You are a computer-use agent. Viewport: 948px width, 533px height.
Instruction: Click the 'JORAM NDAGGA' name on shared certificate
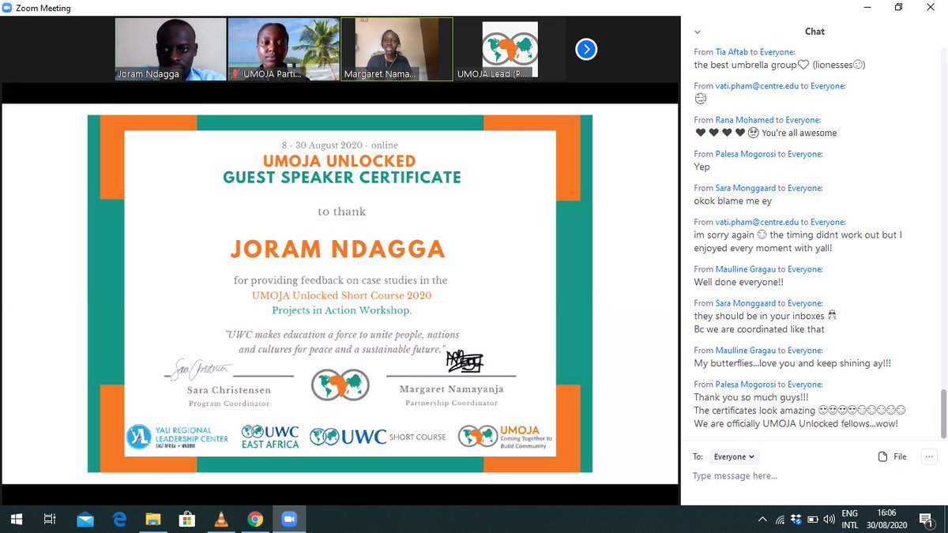[x=338, y=249]
